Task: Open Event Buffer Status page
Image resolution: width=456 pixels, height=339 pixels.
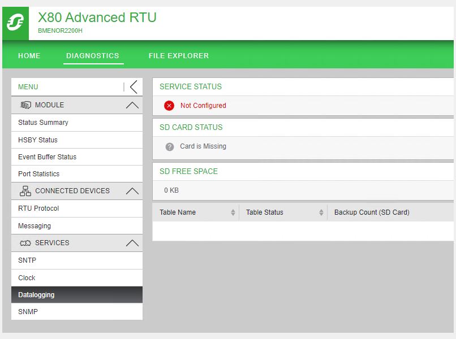Action: point(77,157)
